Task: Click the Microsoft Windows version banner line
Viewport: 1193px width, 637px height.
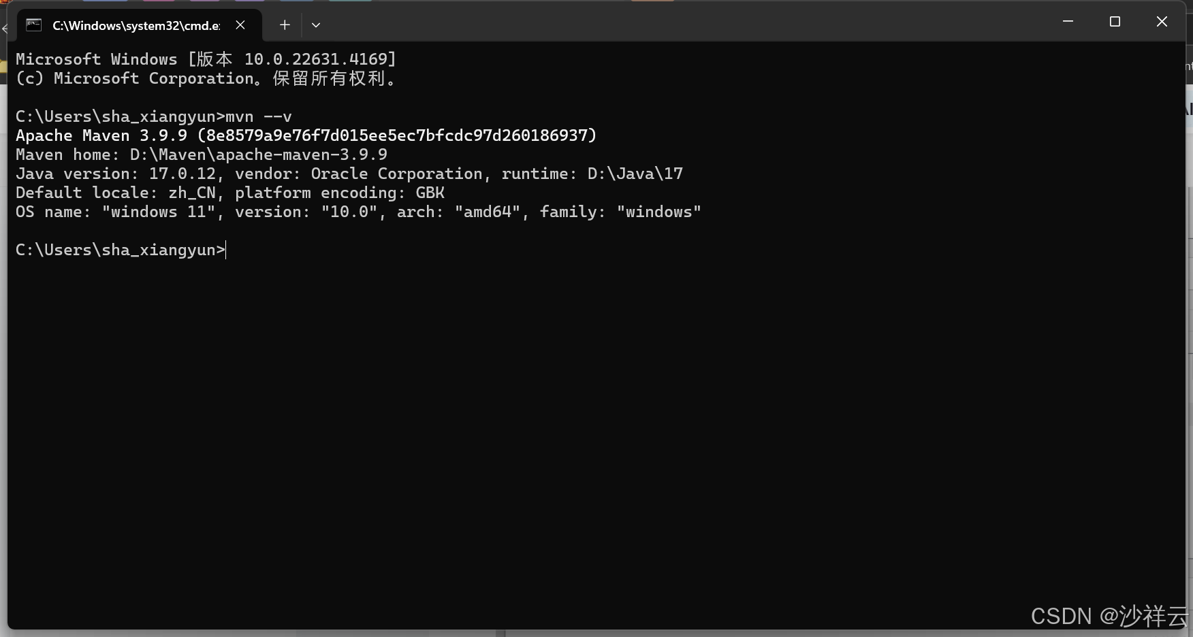Action: pyautogui.click(x=206, y=59)
